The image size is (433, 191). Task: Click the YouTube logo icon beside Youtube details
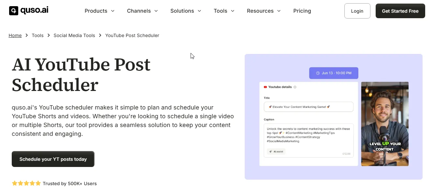tap(265, 87)
